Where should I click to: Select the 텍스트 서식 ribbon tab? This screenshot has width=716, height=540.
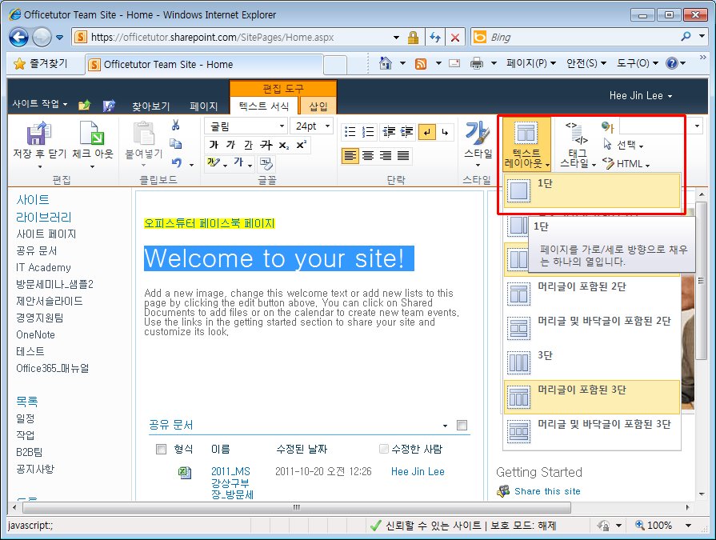(264, 106)
